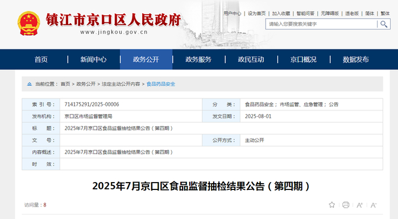Click the 公开方式 label cell
Screen dimensions: 398x219
pos(221,141)
